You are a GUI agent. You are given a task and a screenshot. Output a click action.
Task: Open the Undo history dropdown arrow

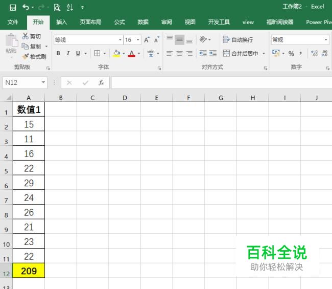tap(33, 8)
